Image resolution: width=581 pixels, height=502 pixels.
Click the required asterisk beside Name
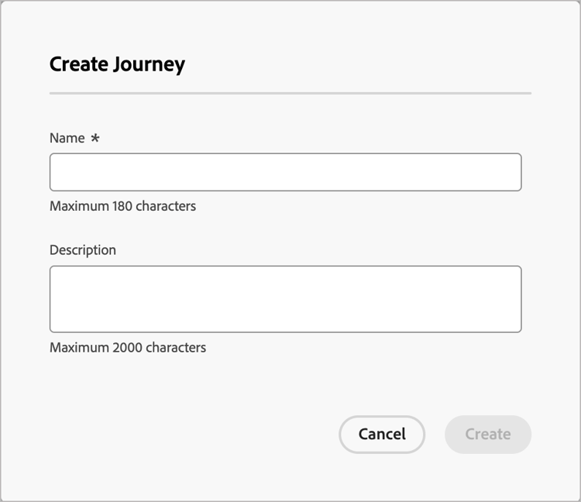point(95,139)
